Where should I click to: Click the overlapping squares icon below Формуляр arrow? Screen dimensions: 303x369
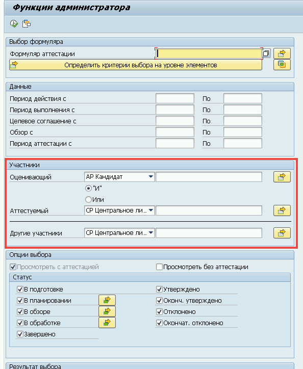pos(282,65)
